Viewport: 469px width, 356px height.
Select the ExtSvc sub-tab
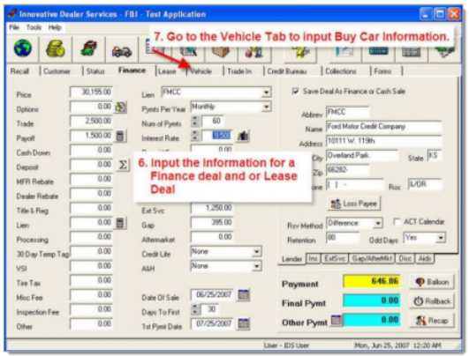pos(335,258)
